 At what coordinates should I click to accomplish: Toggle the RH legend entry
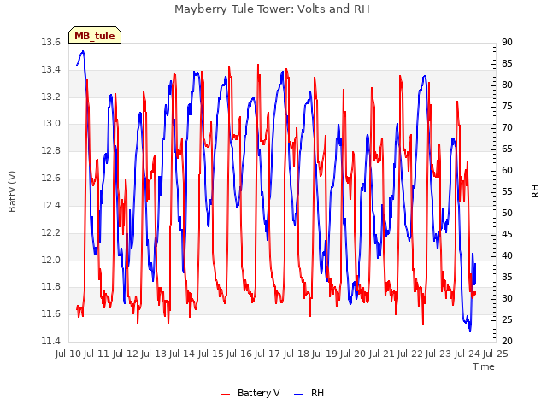click(309, 393)
